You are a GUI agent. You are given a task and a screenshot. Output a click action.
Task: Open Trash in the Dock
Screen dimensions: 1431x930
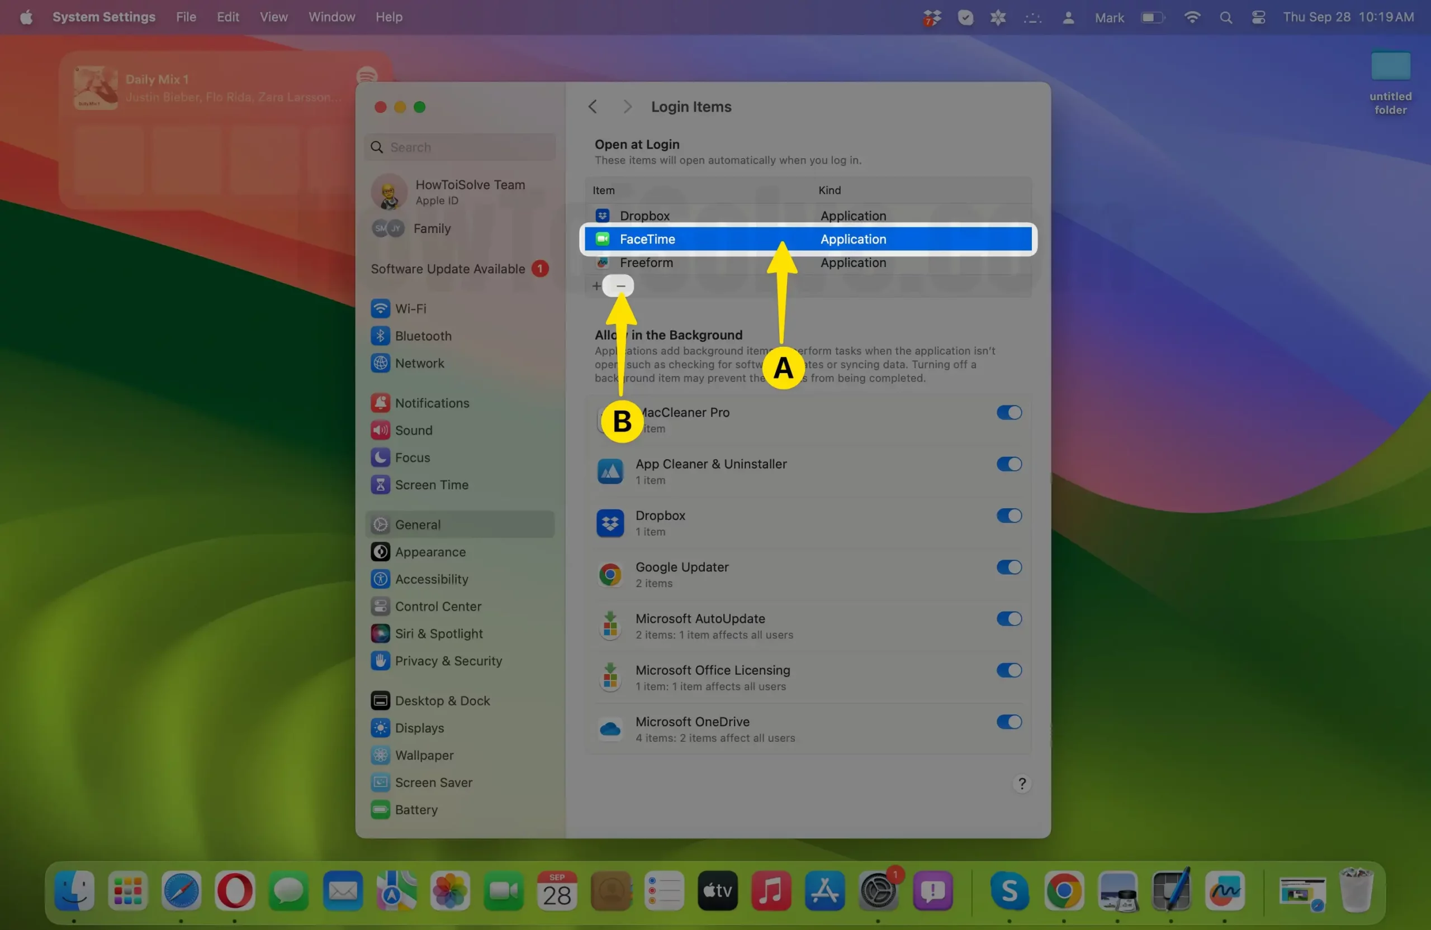(x=1357, y=890)
